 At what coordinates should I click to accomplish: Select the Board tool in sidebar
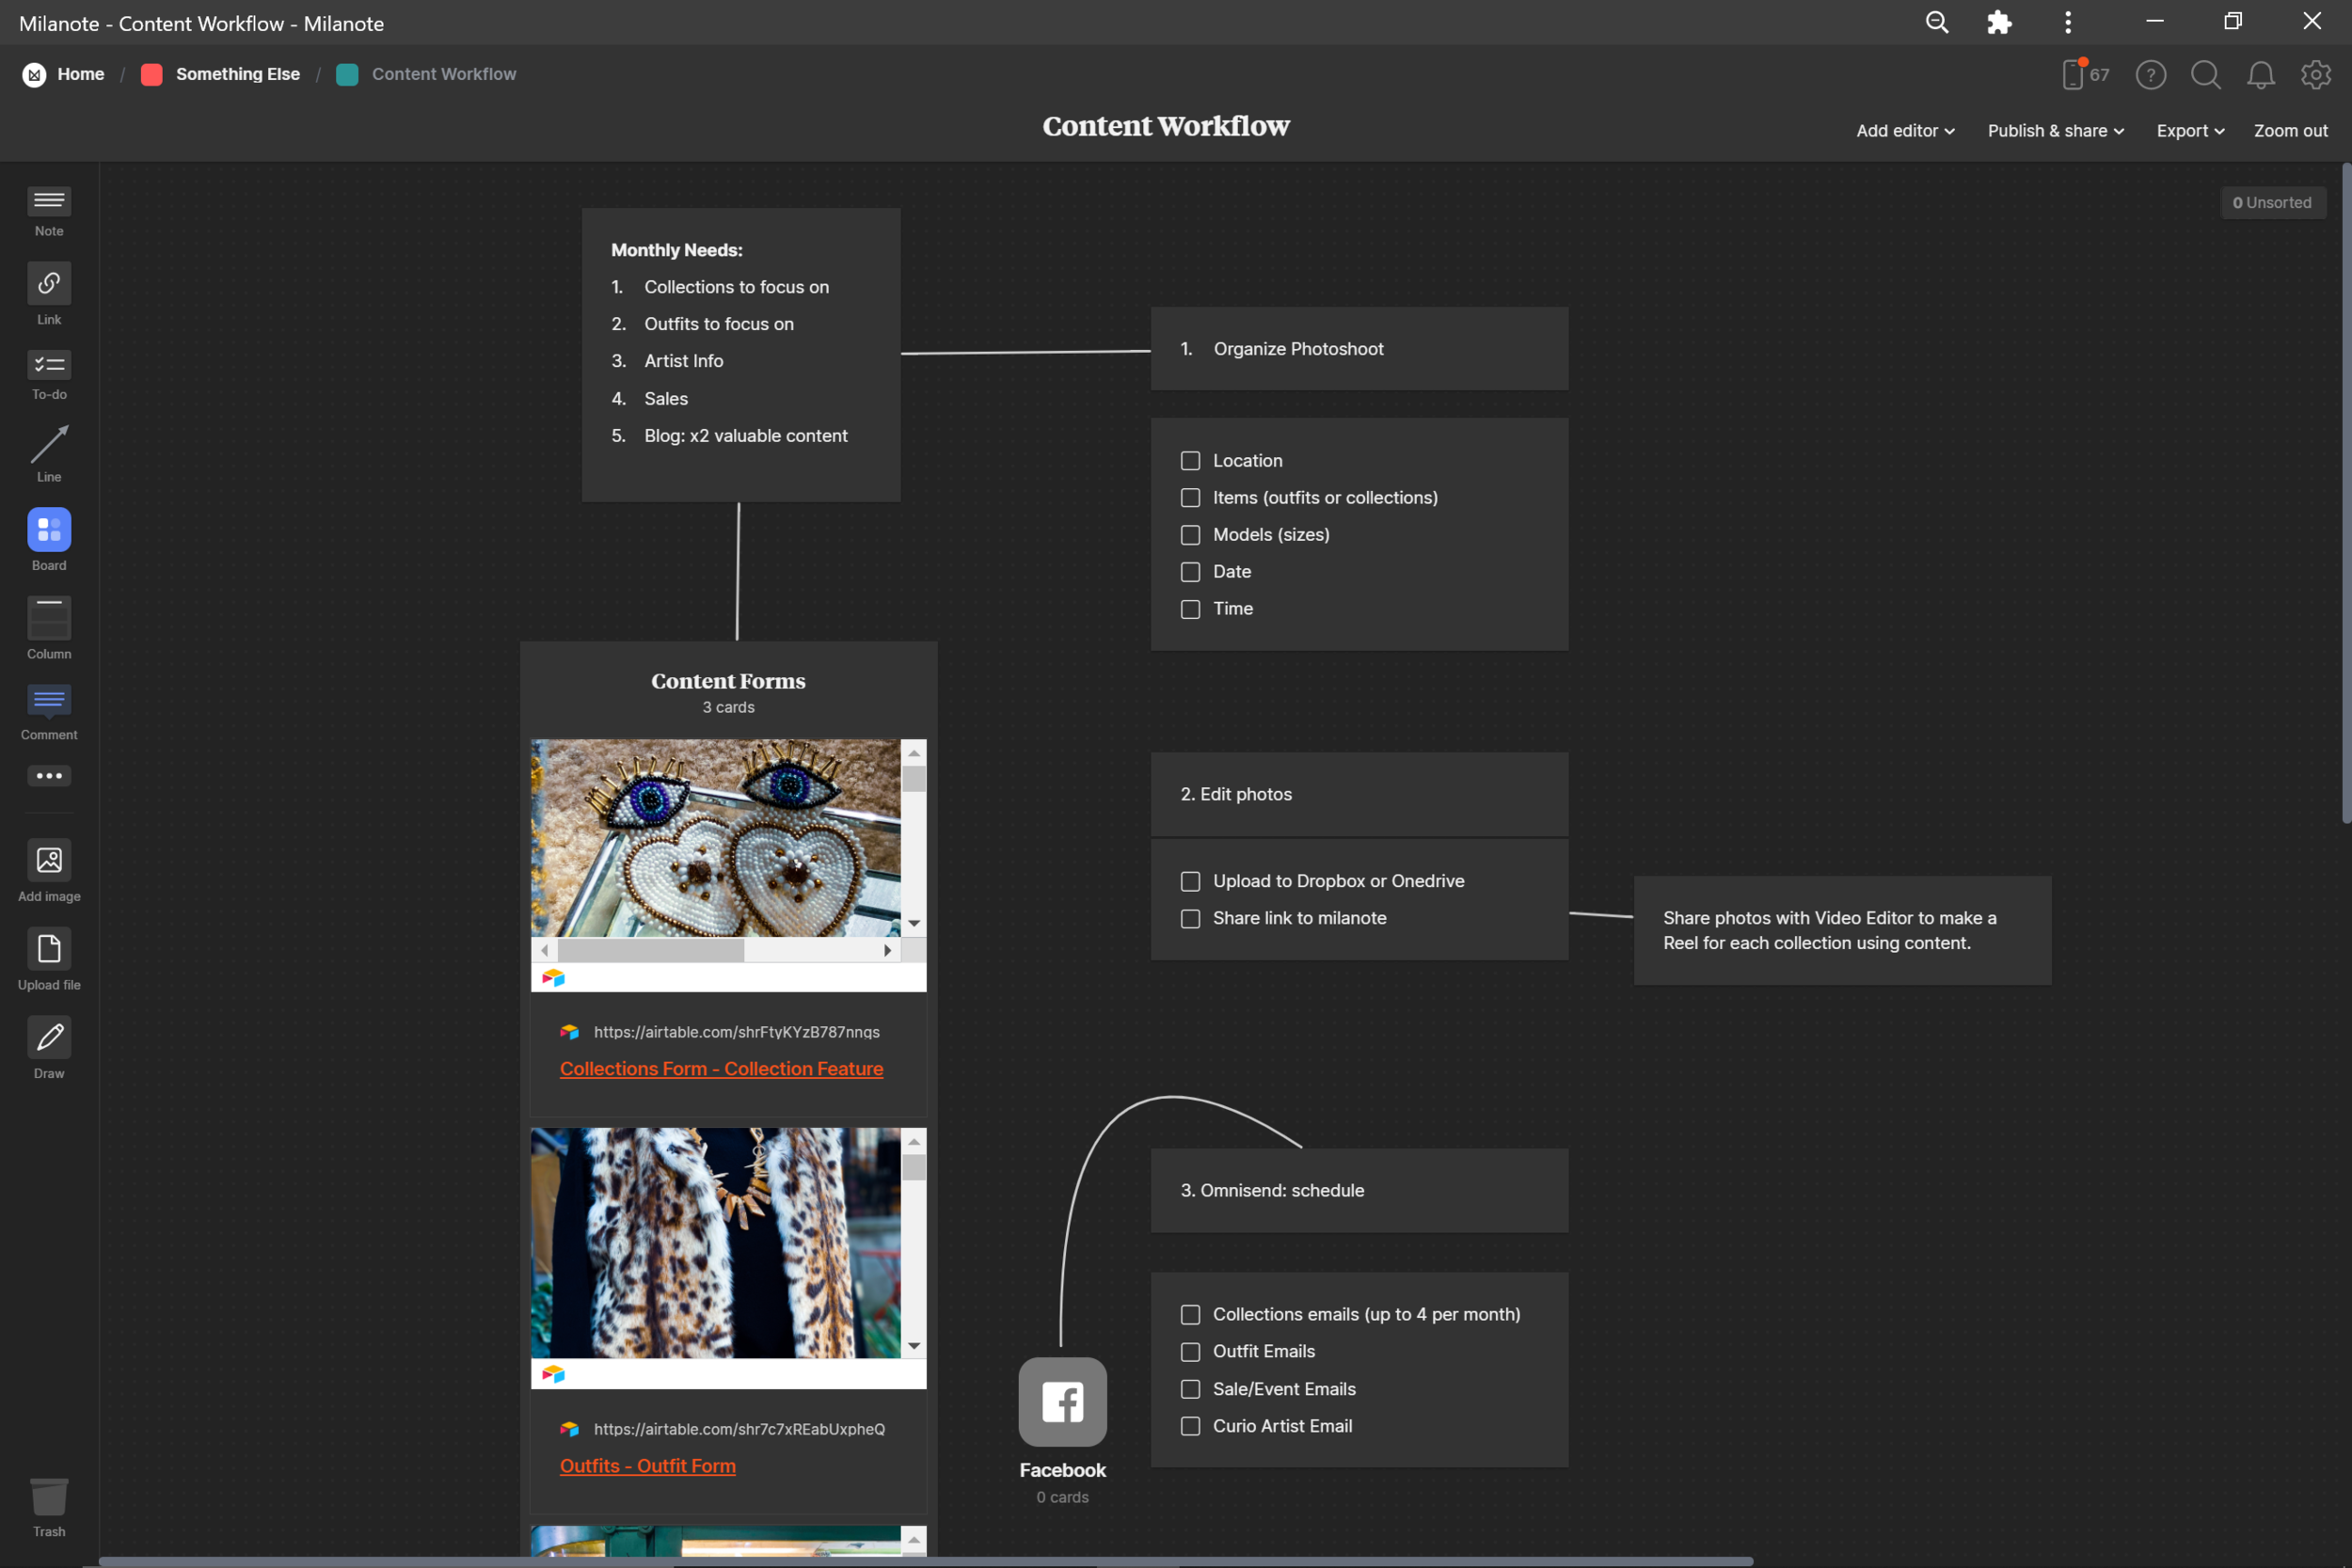(49, 539)
